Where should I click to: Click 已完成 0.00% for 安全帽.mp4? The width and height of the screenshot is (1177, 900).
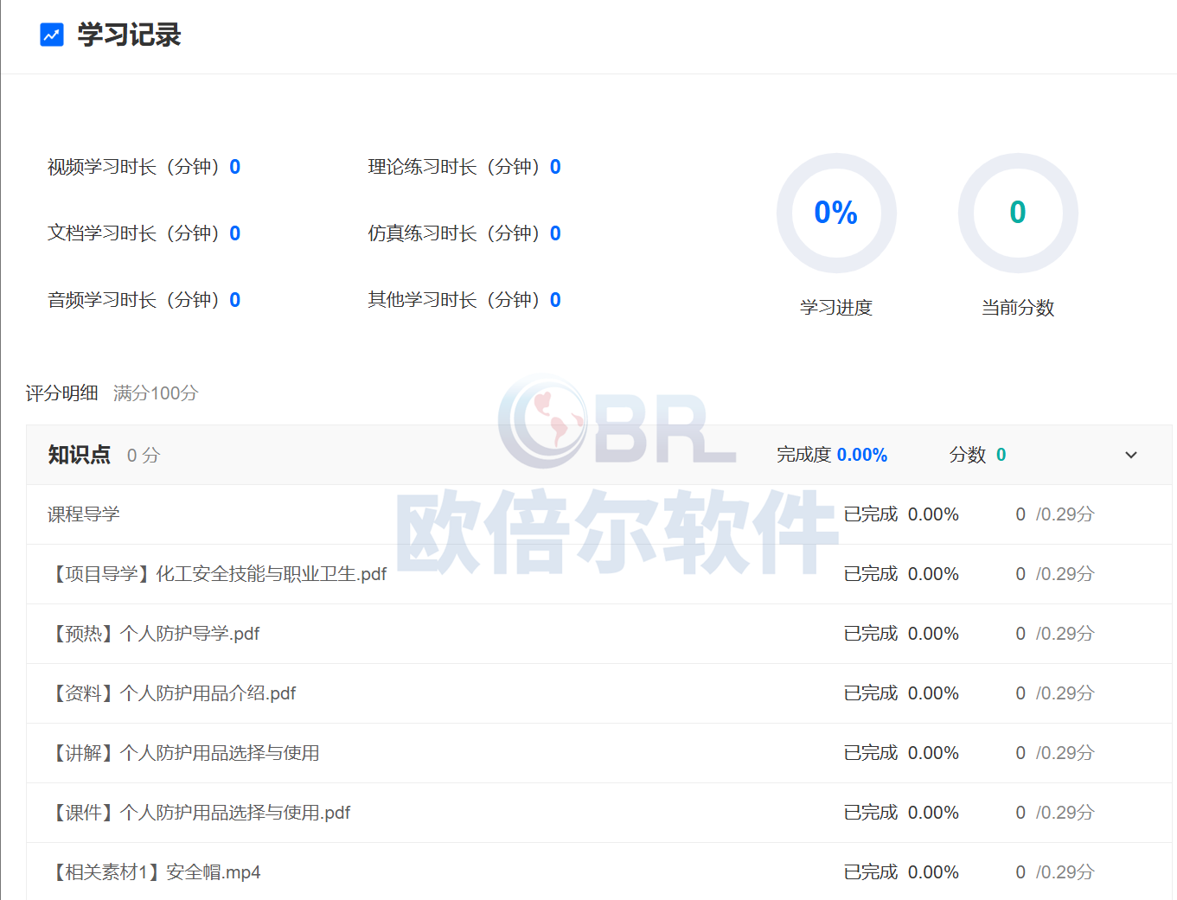coord(901,872)
